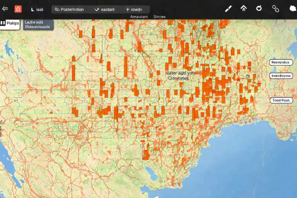Click the inckoBoyvoe map label button
The height and width of the screenshot is (198, 297).
point(281,76)
